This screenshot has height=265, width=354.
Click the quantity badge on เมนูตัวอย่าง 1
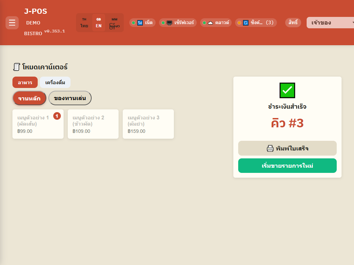[x=57, y=116]
